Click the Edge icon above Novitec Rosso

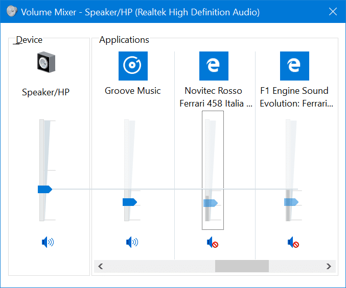pos(214,66)
